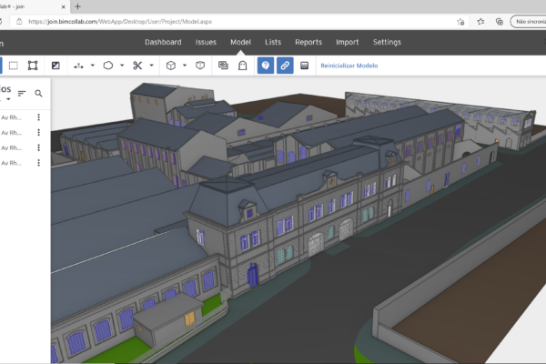Click the Não sincronizando profile button
The height and width of the screenshot is (364, 546).
528,22
